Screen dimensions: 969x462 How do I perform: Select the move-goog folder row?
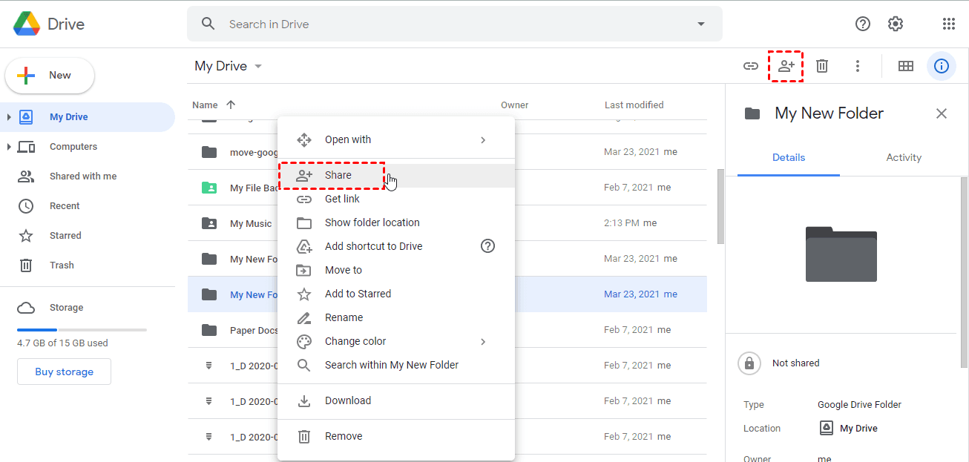(447, 152)
